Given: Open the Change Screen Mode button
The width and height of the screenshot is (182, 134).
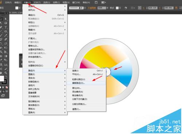Looking at the screenshot, I should pos(3,96).
